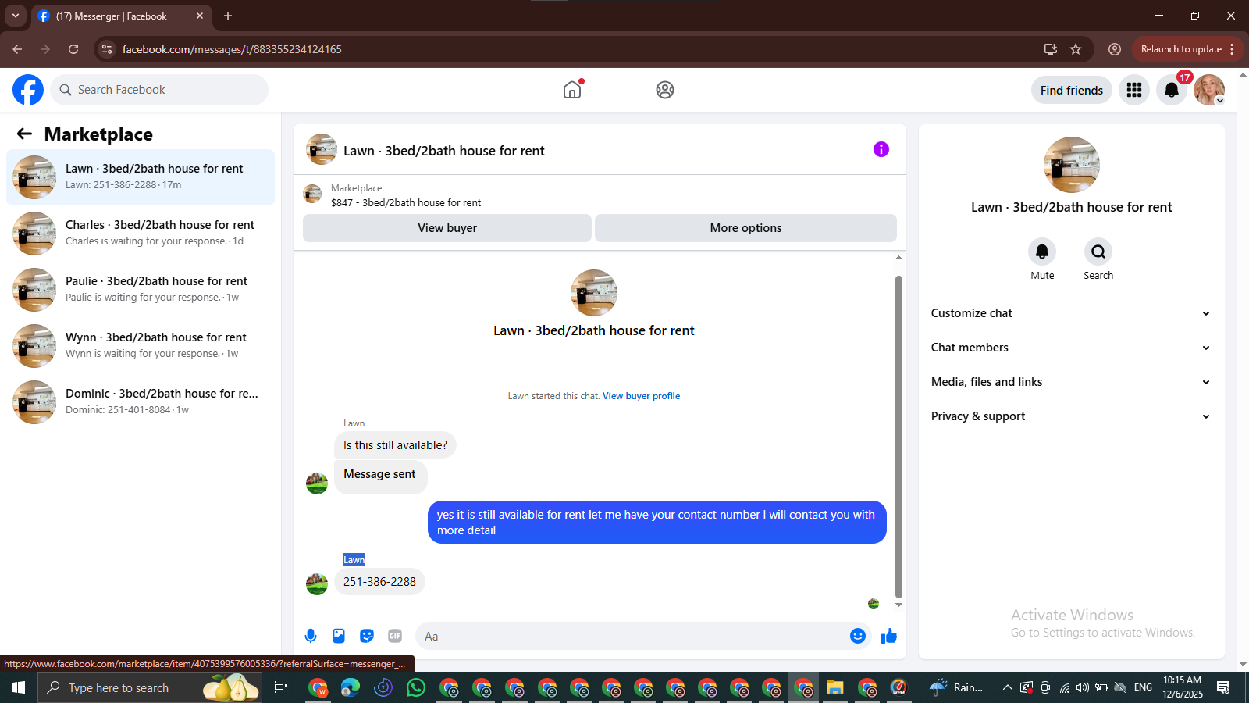Send a thumbs-up like
1249x703 pixels.
click(x=889, y=636)
